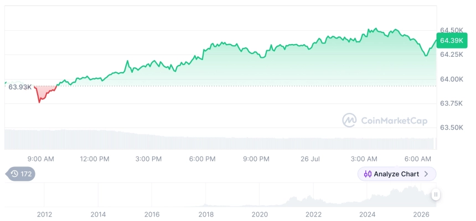Screen dimensions: 476x221
Task: Click the red dip area on the price chart
Action: [x=44, y=92]
